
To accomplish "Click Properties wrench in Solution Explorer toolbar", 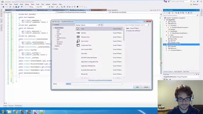I will coord(189,13).
